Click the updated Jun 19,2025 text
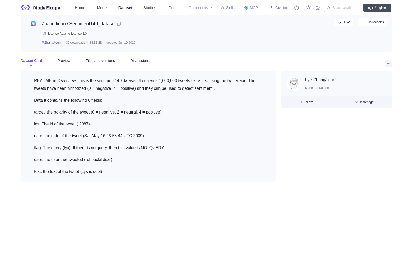The width and height of the screenshot is (413, 258). [121, 43]
